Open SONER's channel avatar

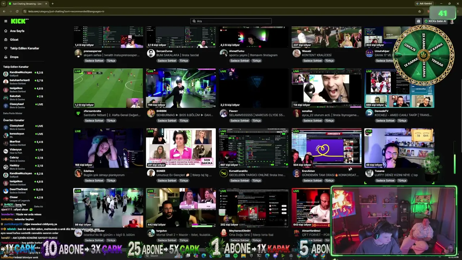pyautogui.click(x=151, y=173)
